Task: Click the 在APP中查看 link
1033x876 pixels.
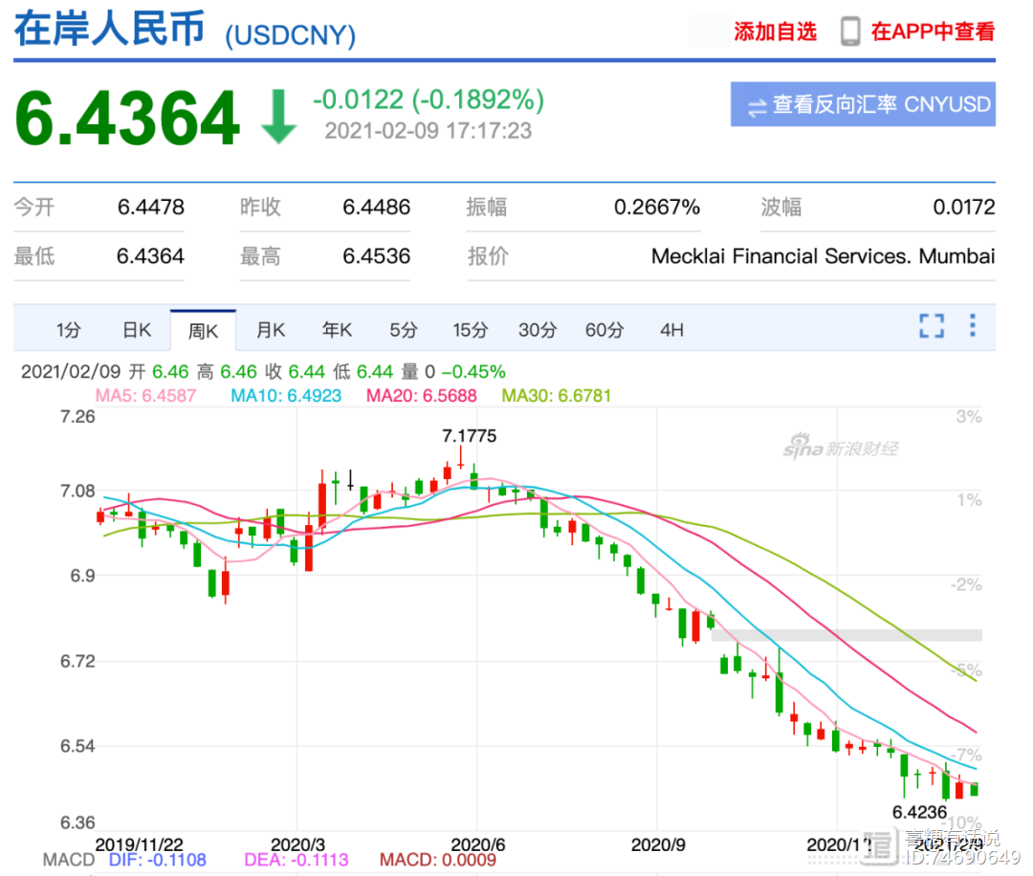Action: 933,32
